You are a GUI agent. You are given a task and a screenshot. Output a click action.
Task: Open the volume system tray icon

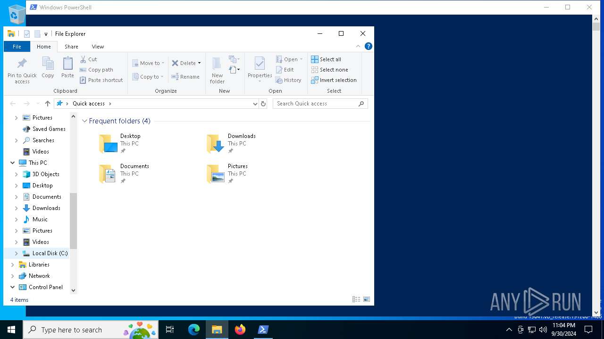[543, 330]
